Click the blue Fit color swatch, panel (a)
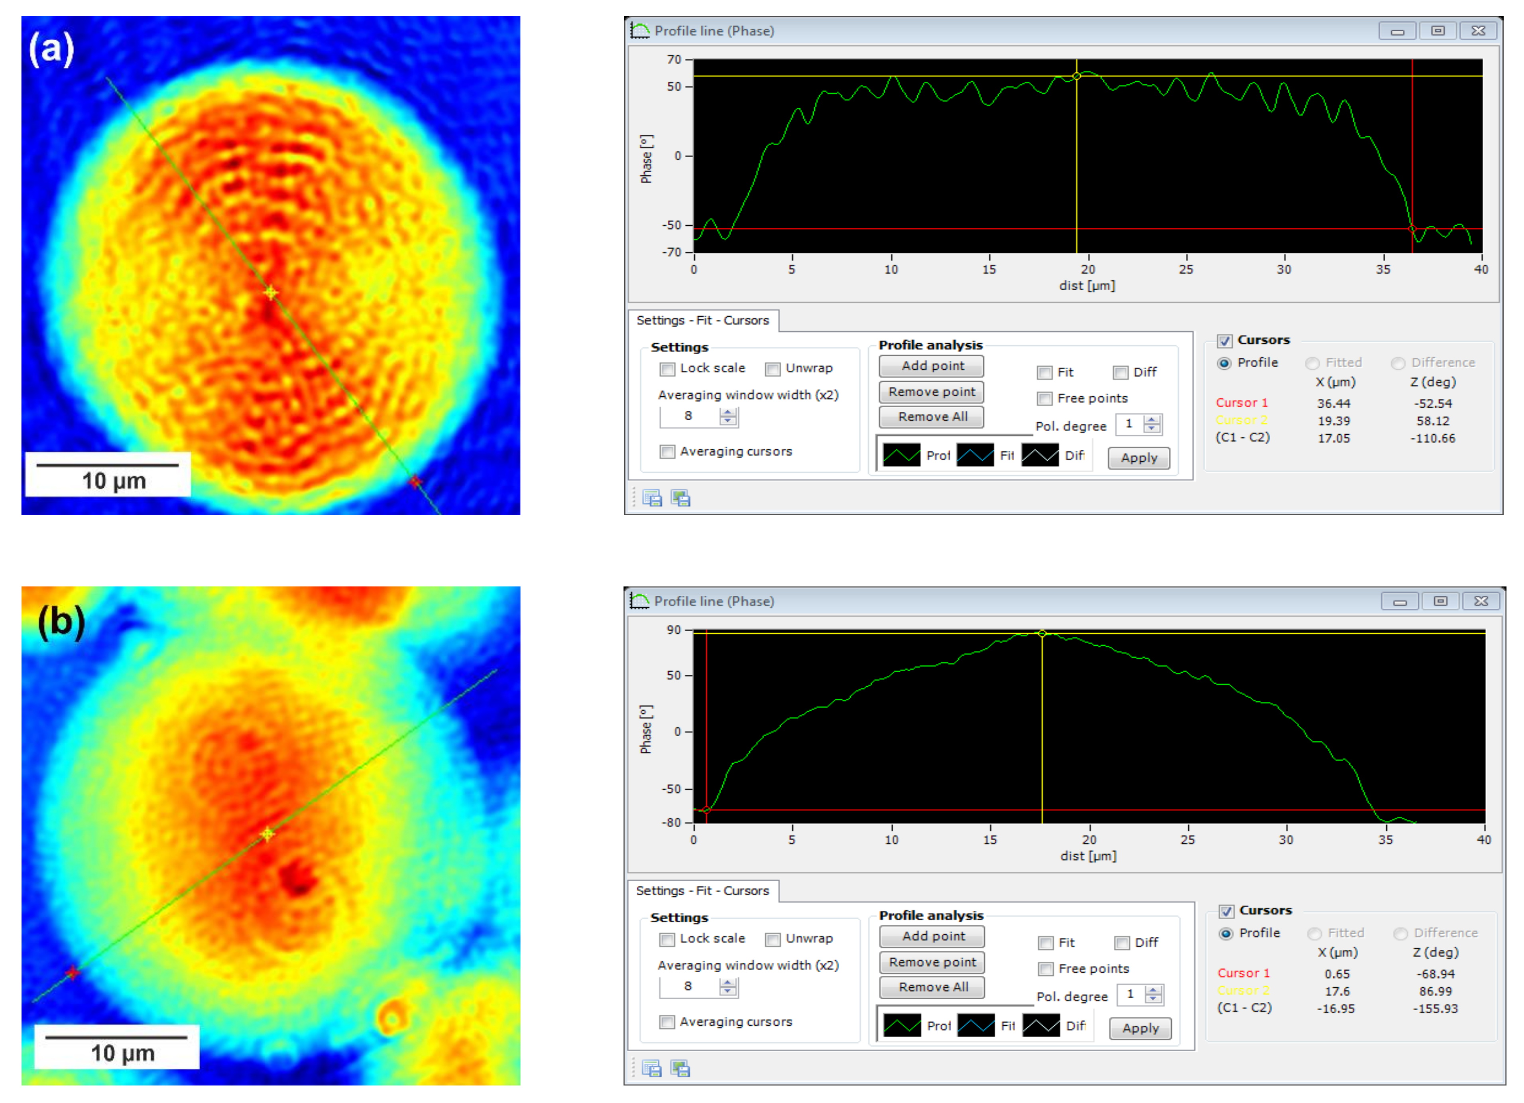 pyautogui.click(x=975, y=456)
